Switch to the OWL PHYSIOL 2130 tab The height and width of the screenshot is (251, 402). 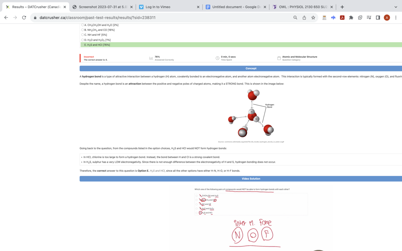(303, 7)
